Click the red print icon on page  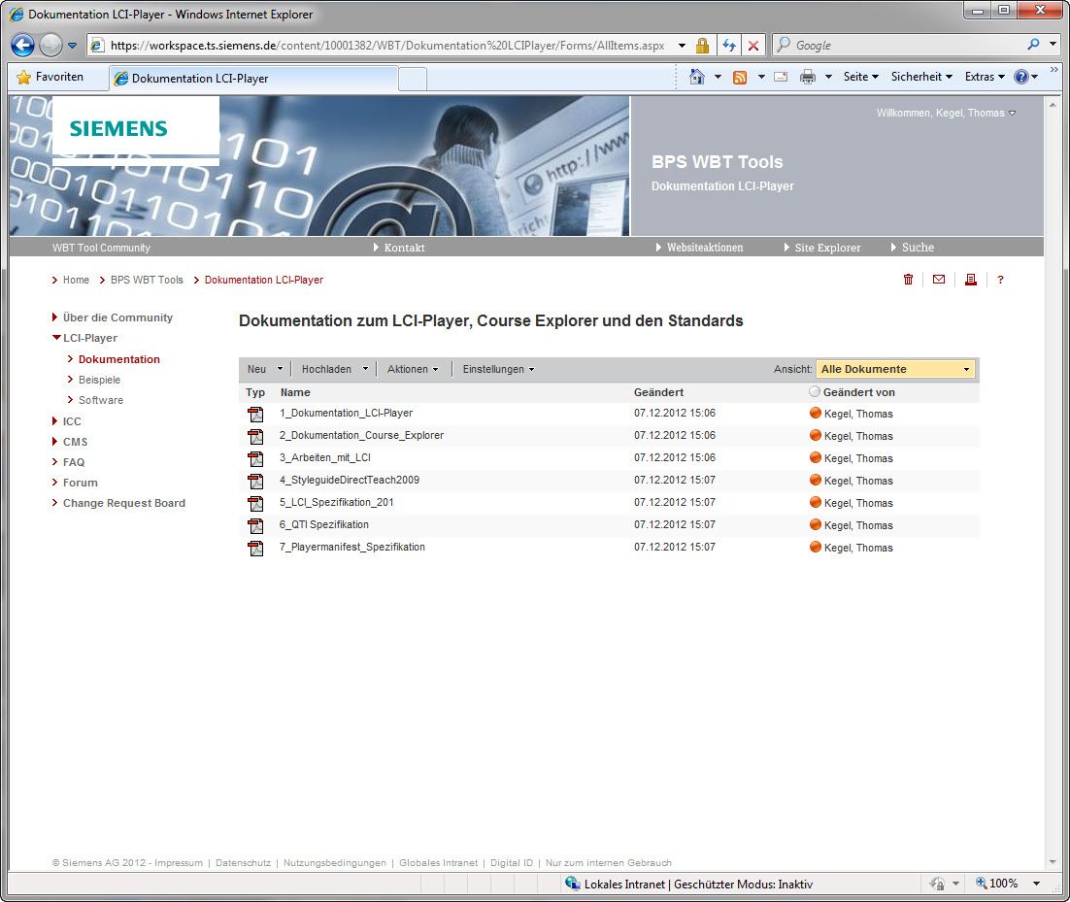970,280
